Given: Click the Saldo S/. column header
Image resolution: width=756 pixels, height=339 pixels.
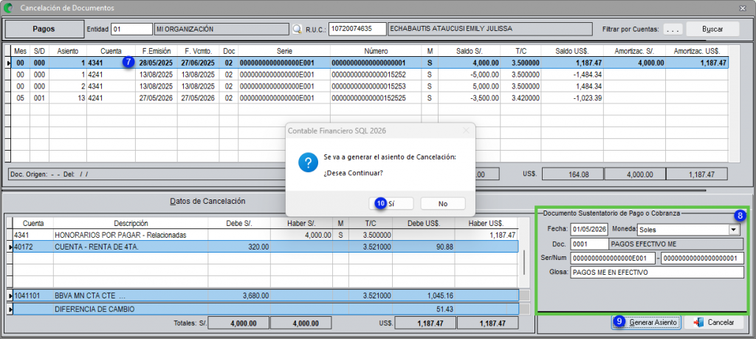Looking at the screenshot, I should pos(469,51).
